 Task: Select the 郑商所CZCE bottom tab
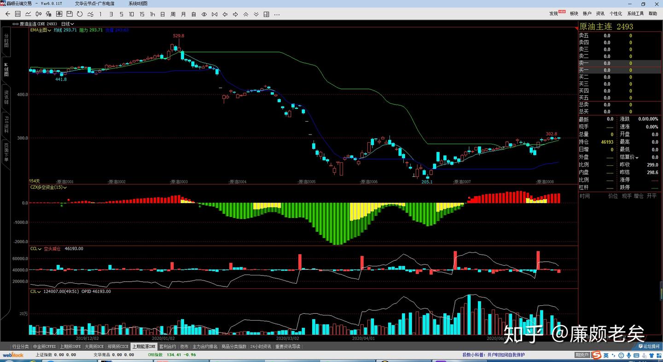[x=118, y=346]
